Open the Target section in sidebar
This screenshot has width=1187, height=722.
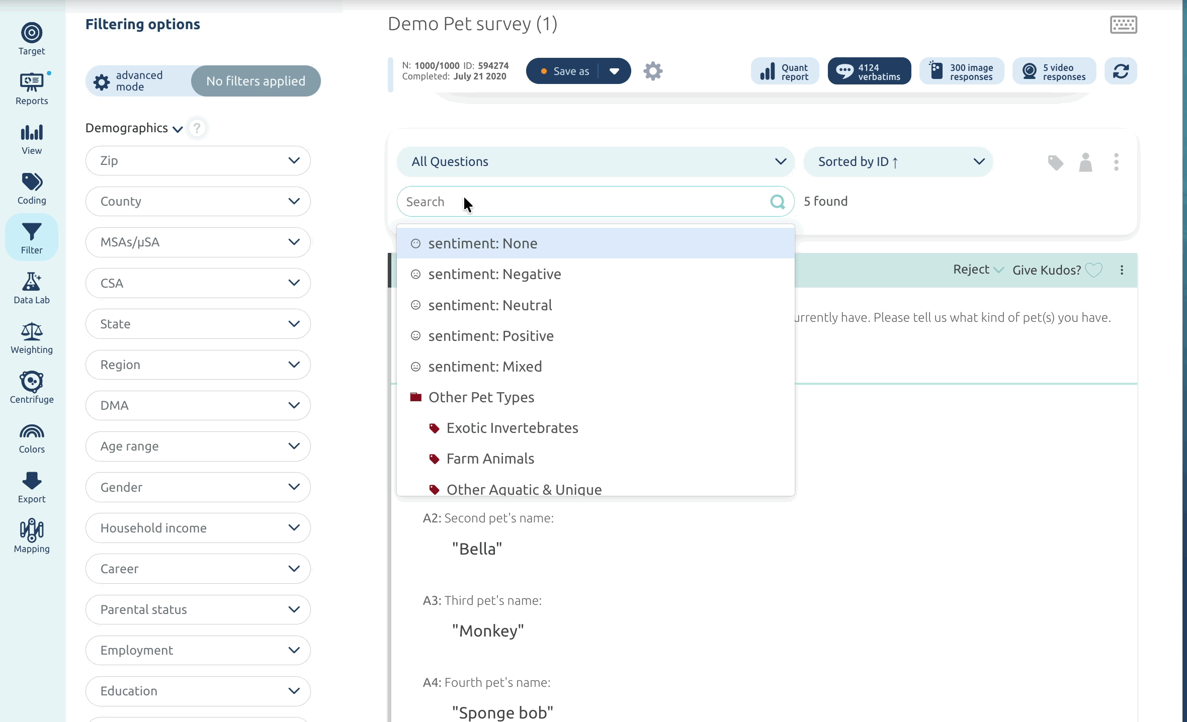pyautogui.click(x=32, y=39)
